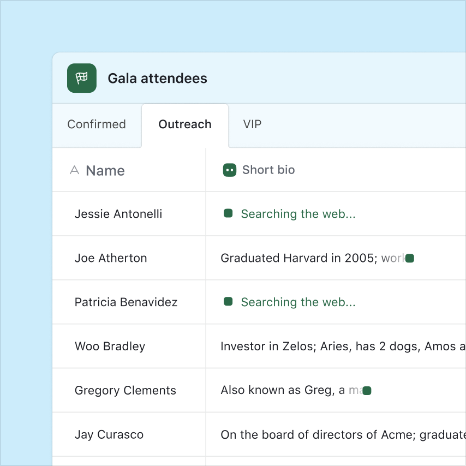Click the green status dot in Jessie Antonelli's row

(x=228, y=213)
